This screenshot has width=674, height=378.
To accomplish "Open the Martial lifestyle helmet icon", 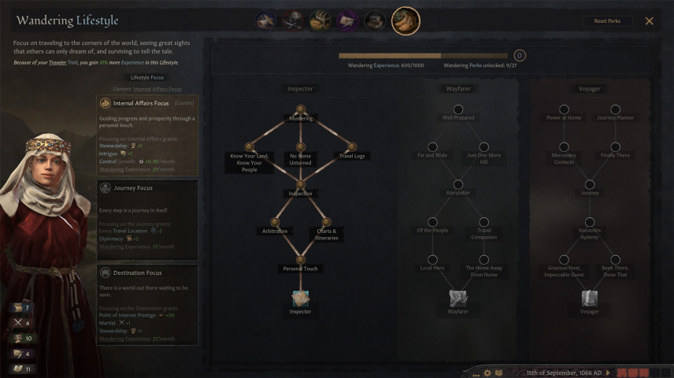I will click(292, 20).
